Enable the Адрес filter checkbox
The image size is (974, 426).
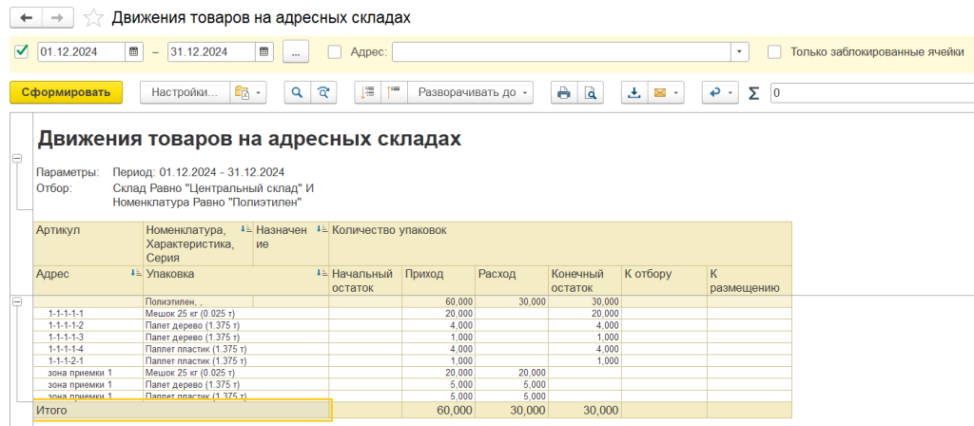tap(335, 52)
